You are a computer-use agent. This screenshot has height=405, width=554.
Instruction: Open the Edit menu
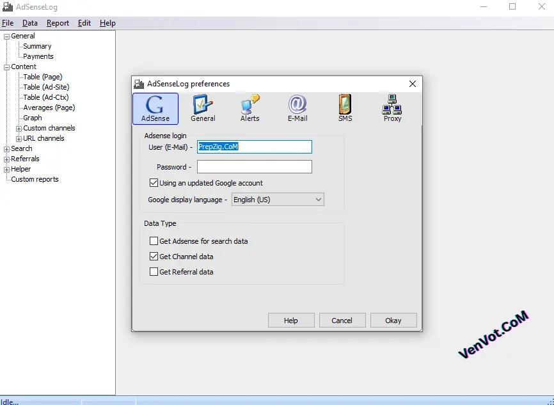pyautogui.click(x=84, y=23)
